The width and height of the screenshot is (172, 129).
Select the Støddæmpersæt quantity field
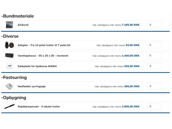[154, 107]
